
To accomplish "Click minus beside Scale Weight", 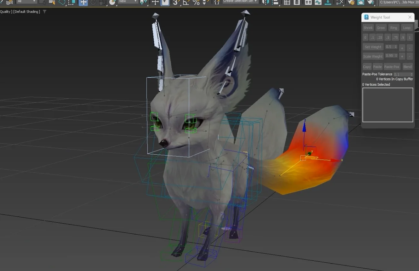I will click(410, 56).
